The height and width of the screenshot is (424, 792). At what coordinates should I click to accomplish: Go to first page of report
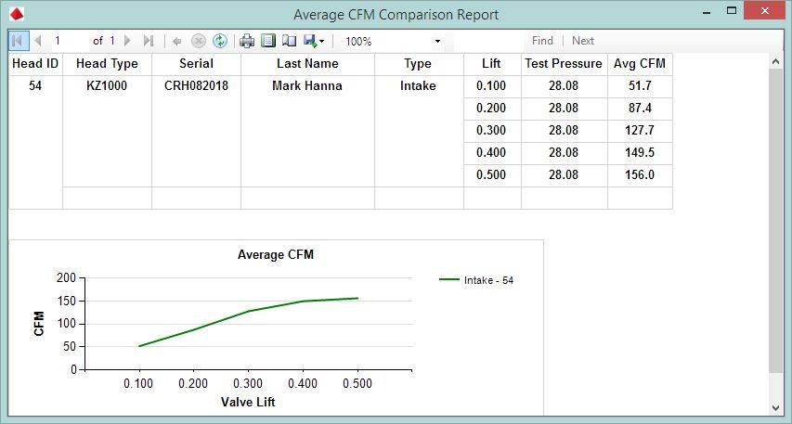coord(18,41)
